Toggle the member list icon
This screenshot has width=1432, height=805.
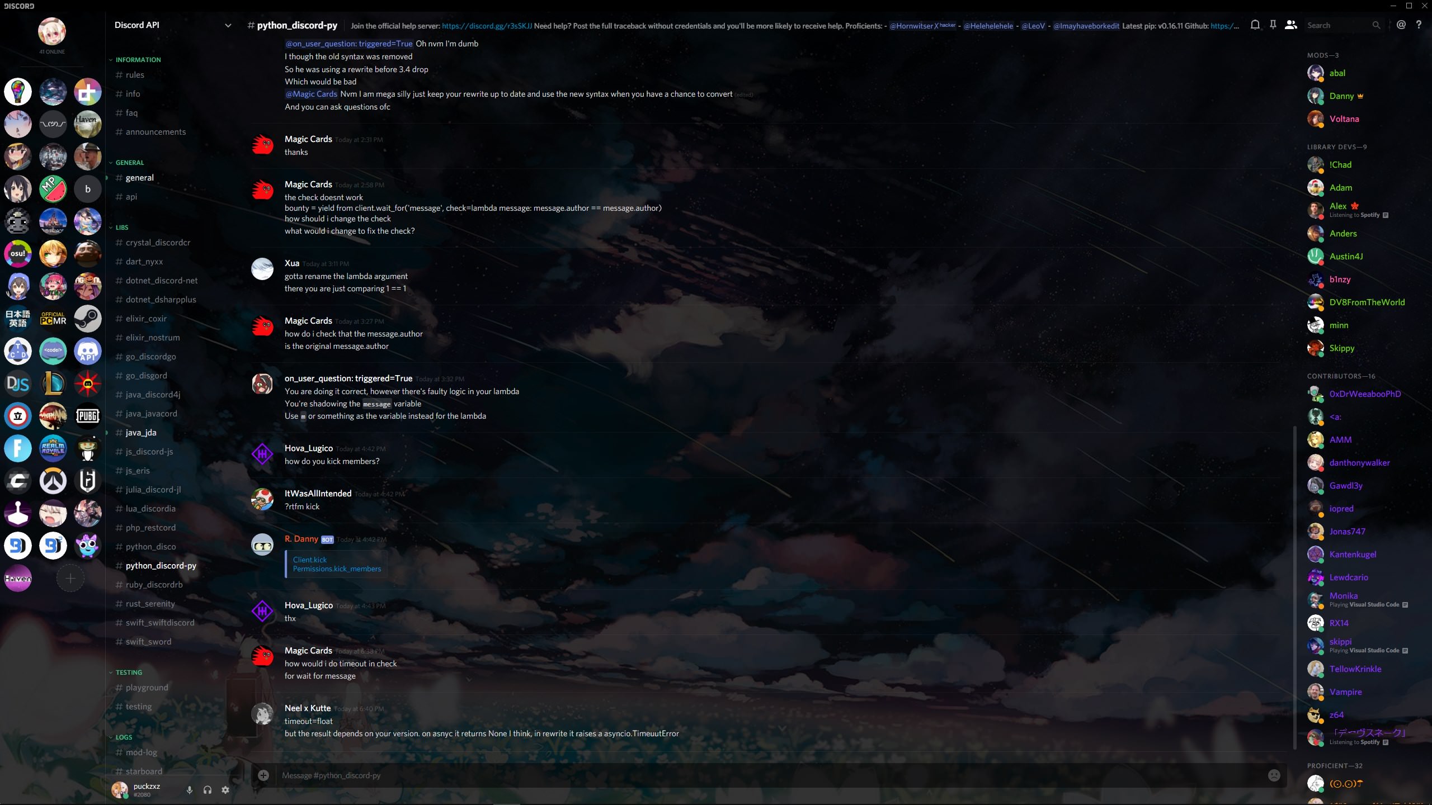pyautogui.click(x=1291, y=25)
